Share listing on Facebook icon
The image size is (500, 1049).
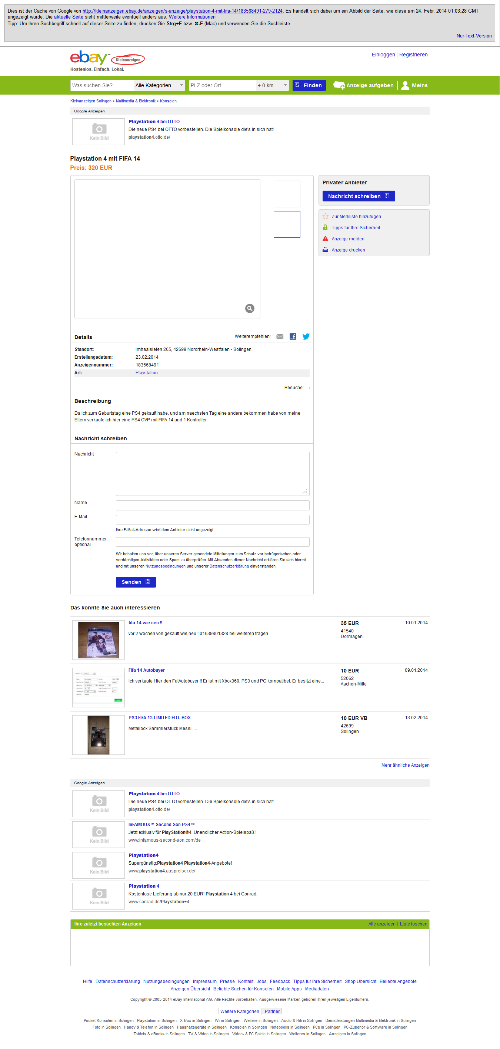pyautogui.click(x=293, y=336)
